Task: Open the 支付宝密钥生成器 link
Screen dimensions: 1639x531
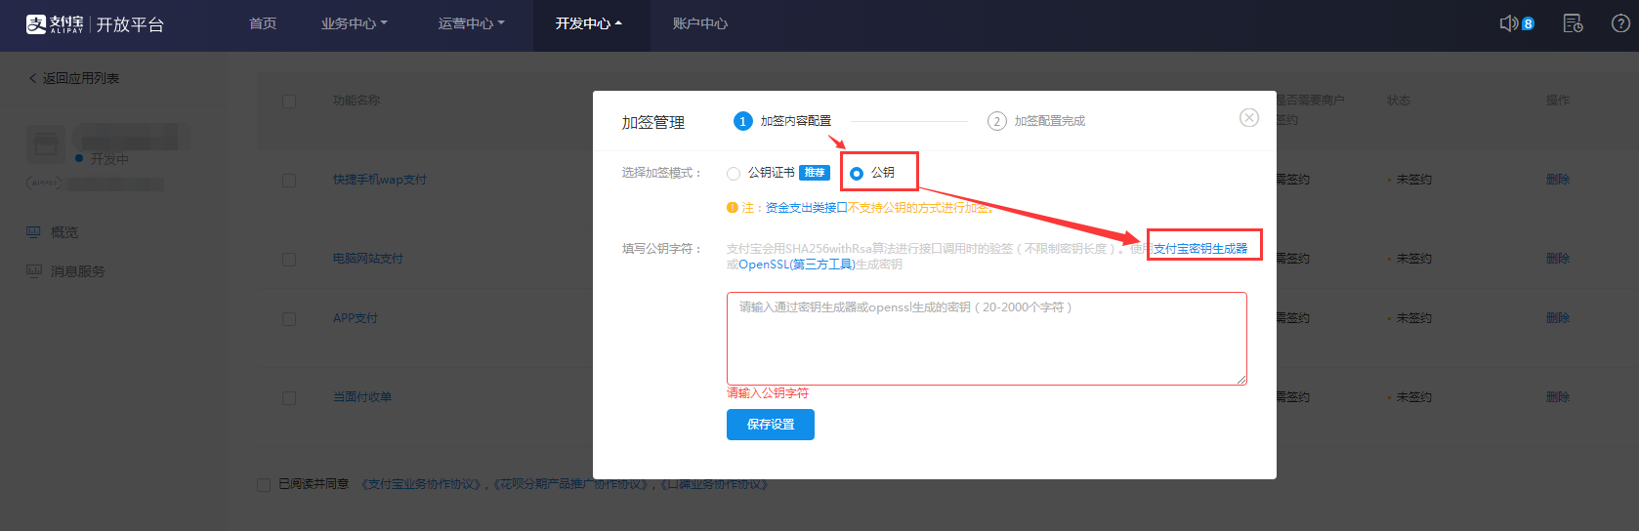Action: coord(1200,249)
